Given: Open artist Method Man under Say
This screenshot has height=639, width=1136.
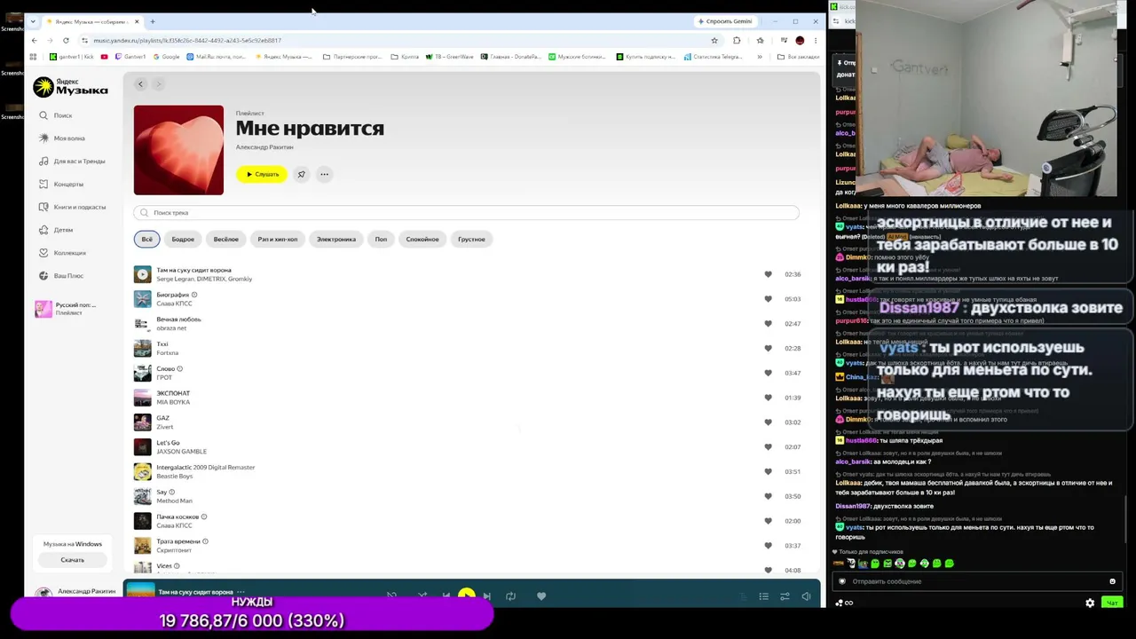Looking at the screenshot, I should click(x=174, y=501).
